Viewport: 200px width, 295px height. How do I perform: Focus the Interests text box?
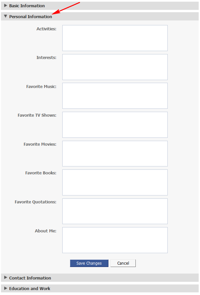coord(115,67)
